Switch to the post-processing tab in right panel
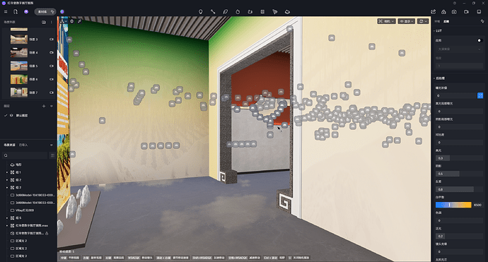The image size is (488, 262). coord(446,21)
